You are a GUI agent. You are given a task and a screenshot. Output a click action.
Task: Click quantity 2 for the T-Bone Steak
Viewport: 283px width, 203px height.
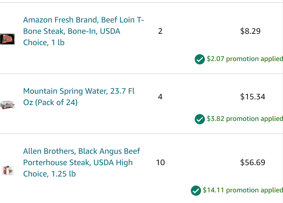point(160,31)
